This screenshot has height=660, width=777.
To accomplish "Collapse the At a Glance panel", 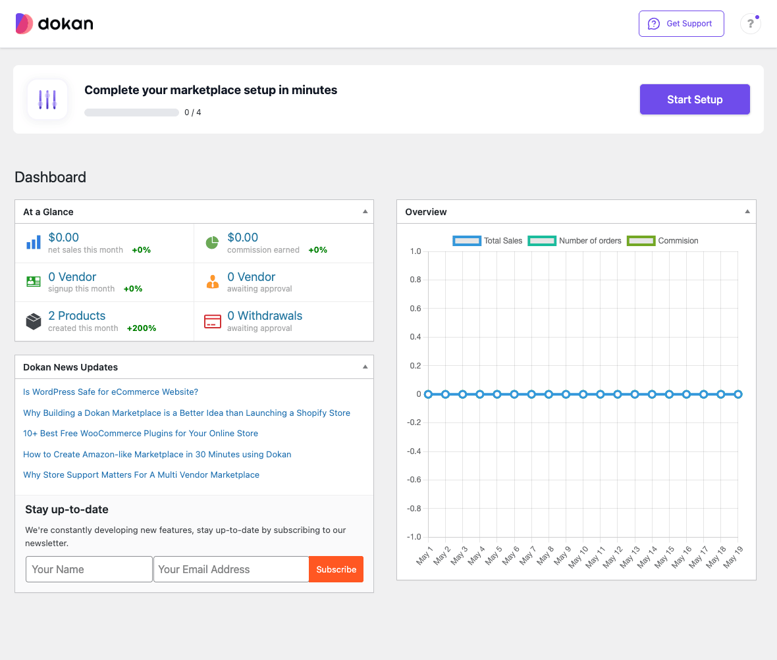I will pos(365,212).
